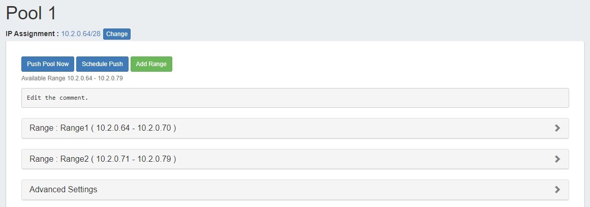Click the chevron arrow on Range1 panel
The image size is (590, 207).
[557, 128]
